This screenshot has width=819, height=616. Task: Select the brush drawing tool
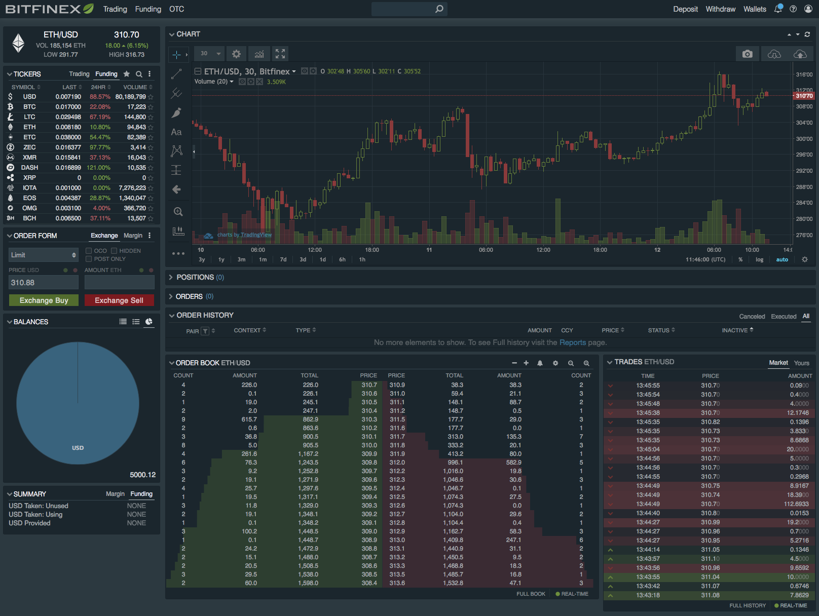[x=176, y=112]
